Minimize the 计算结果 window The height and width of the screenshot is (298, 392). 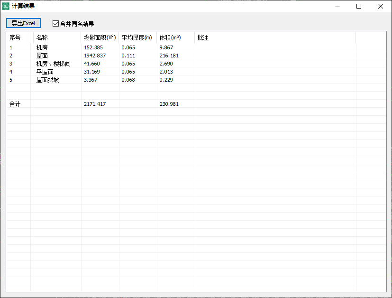[x=337, y=6]
